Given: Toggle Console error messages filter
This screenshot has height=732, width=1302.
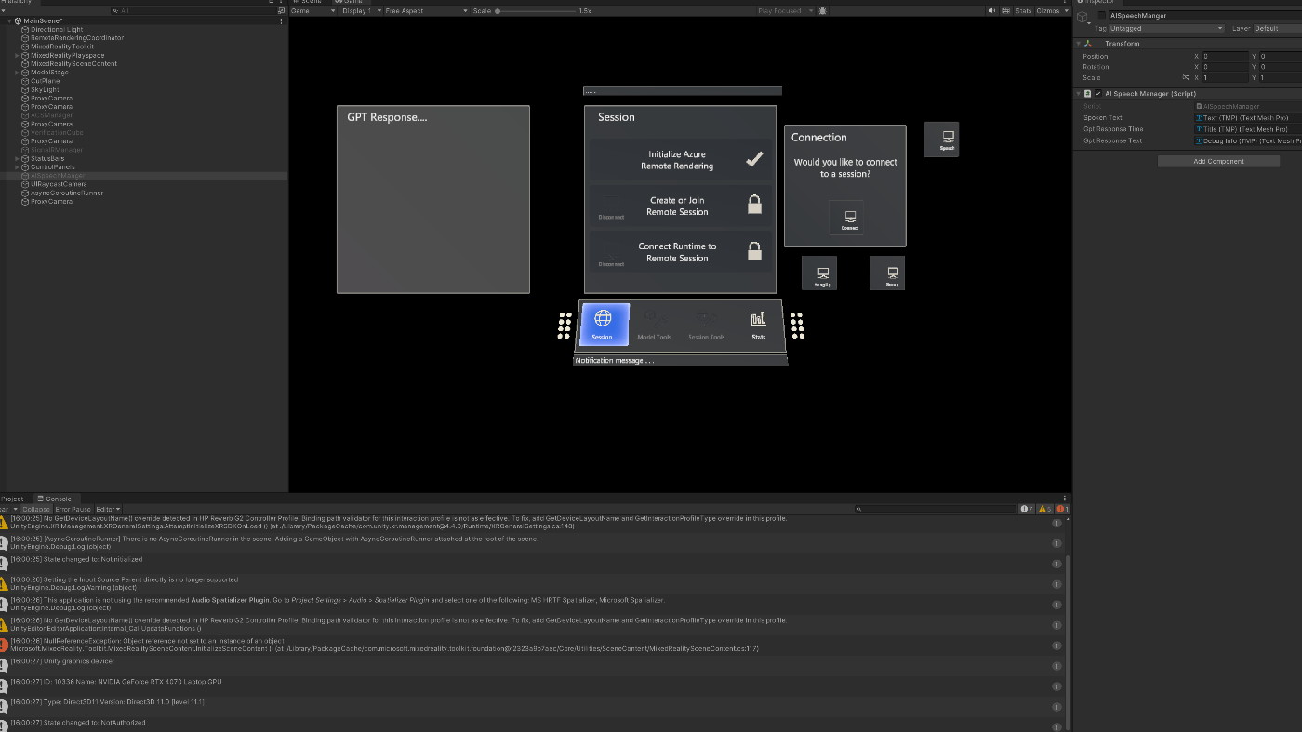Looking at the screenshot, I should [x=1062, y=509].
